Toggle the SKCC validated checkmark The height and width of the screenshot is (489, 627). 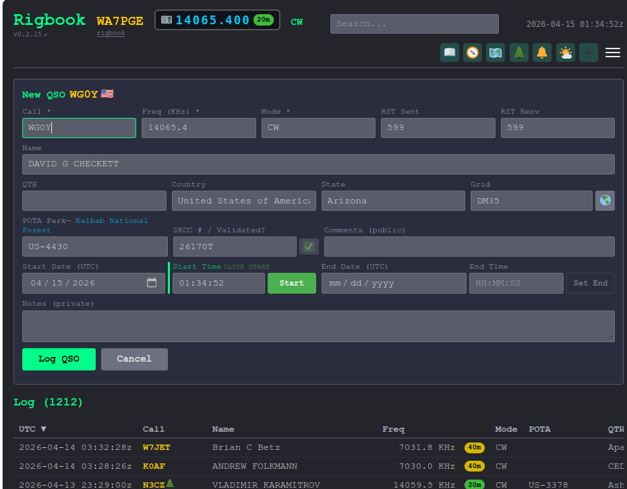coord(309,247)
